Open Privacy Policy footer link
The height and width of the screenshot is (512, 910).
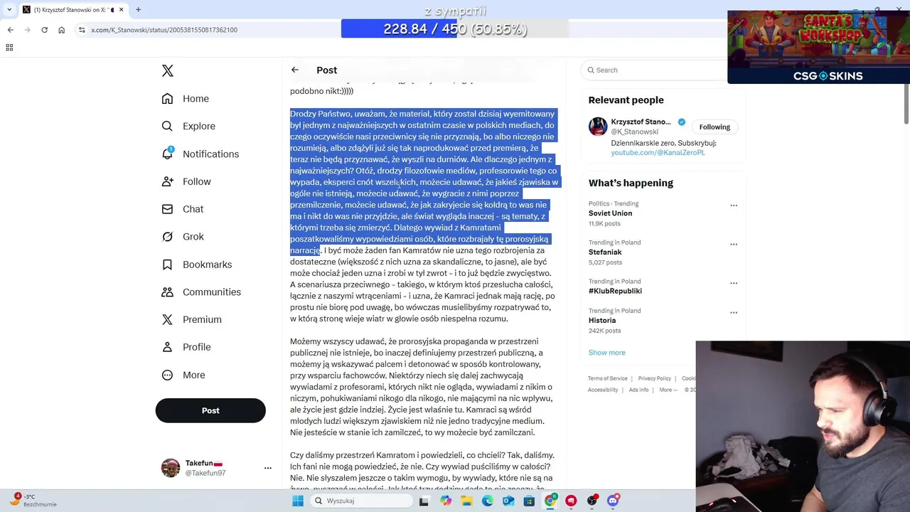click(x=655, y=378)
